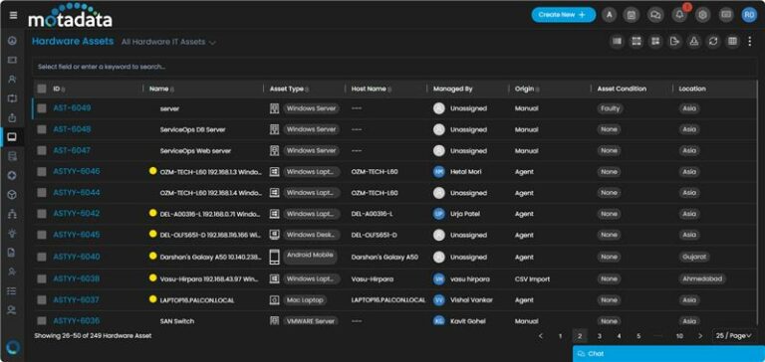Open the three-dot more options menu
This screenshot has width=765, height=362.
pyautogui.click(x=750, y=42)
